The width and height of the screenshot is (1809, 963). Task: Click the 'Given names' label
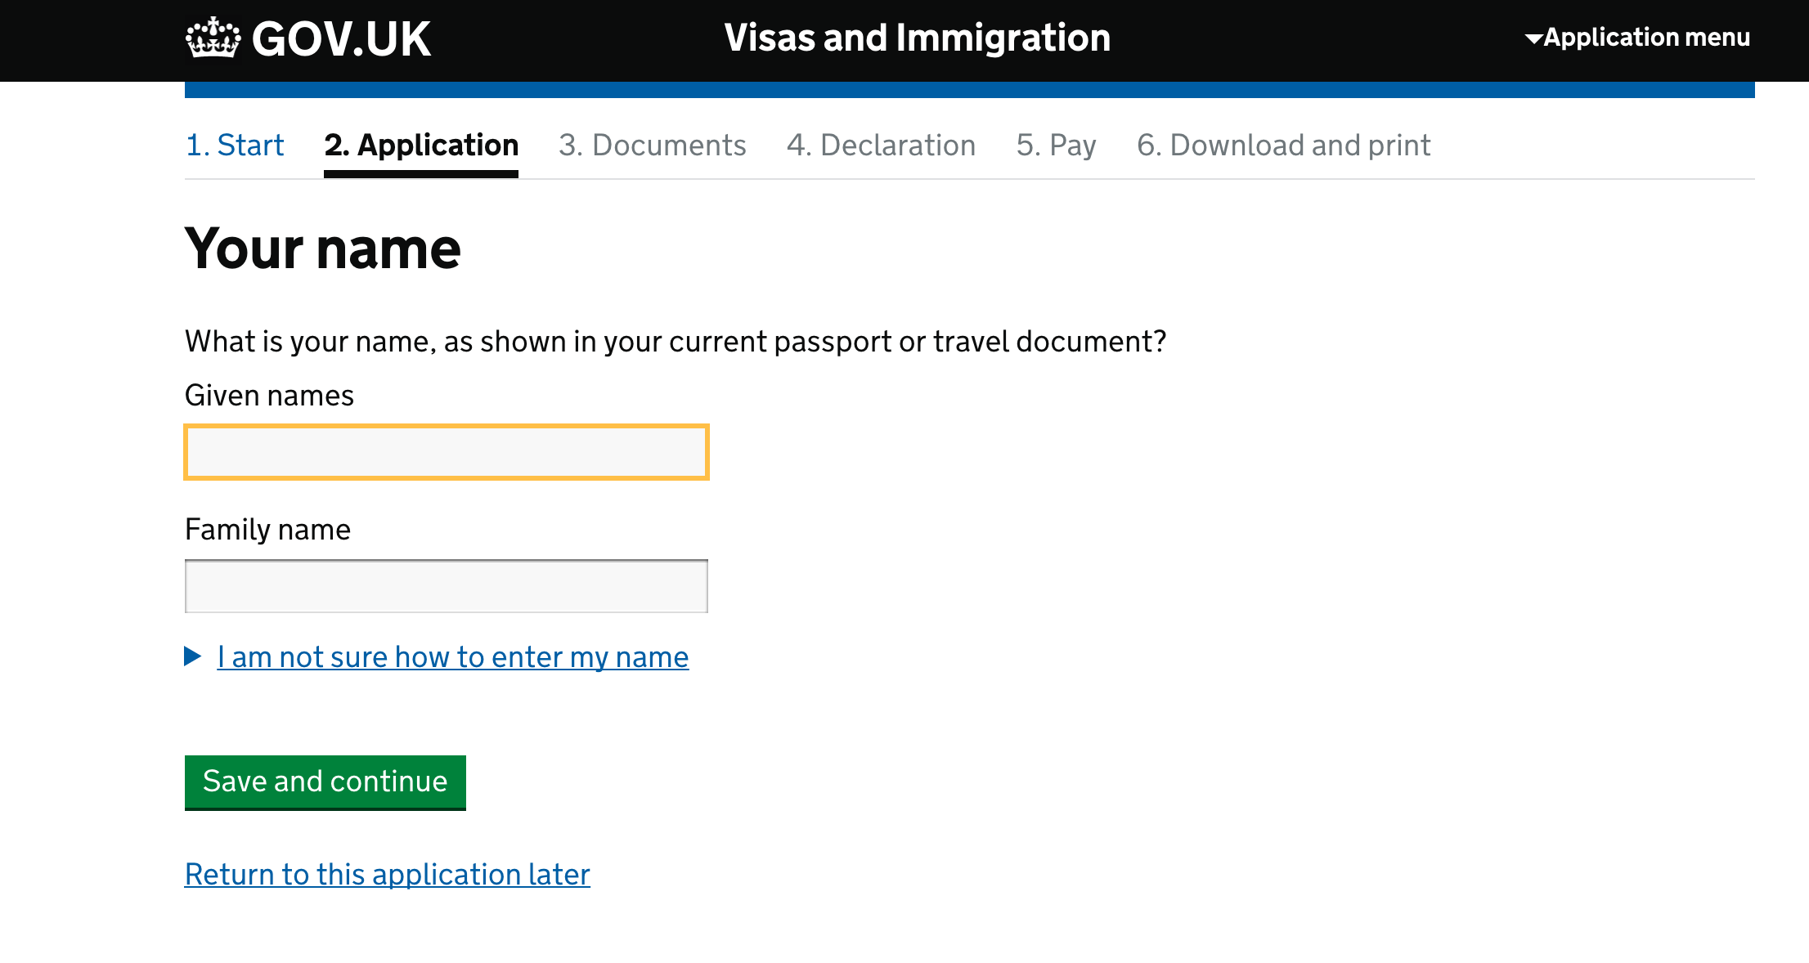(270, 395)
